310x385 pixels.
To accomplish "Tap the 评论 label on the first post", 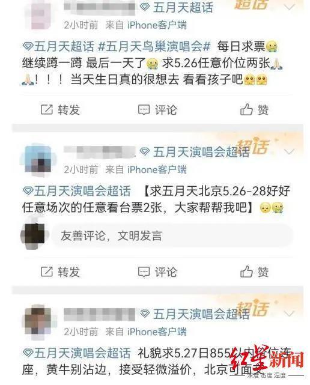I will (x=166, y=110).
